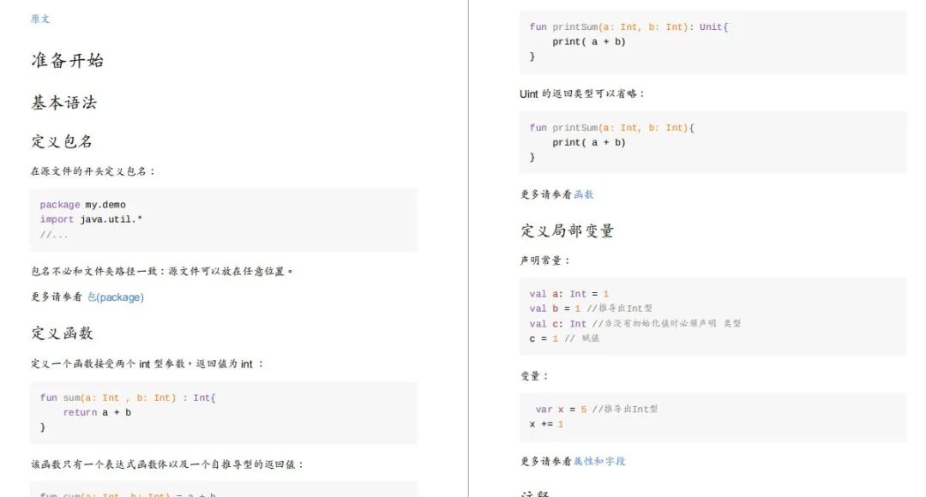Image resolution: width=926 pixels, height=497 pixels.
Task: Click the sentence starting 该函数只有一个表达式函数体
Action: pyautogui.click(x=167, y=464)
